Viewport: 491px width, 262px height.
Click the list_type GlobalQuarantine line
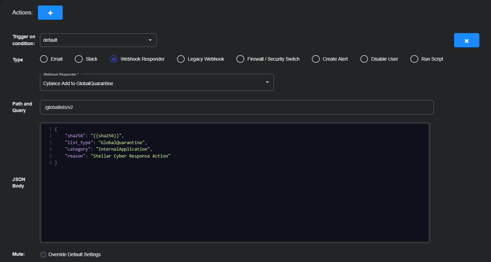(x=106, y=142)
